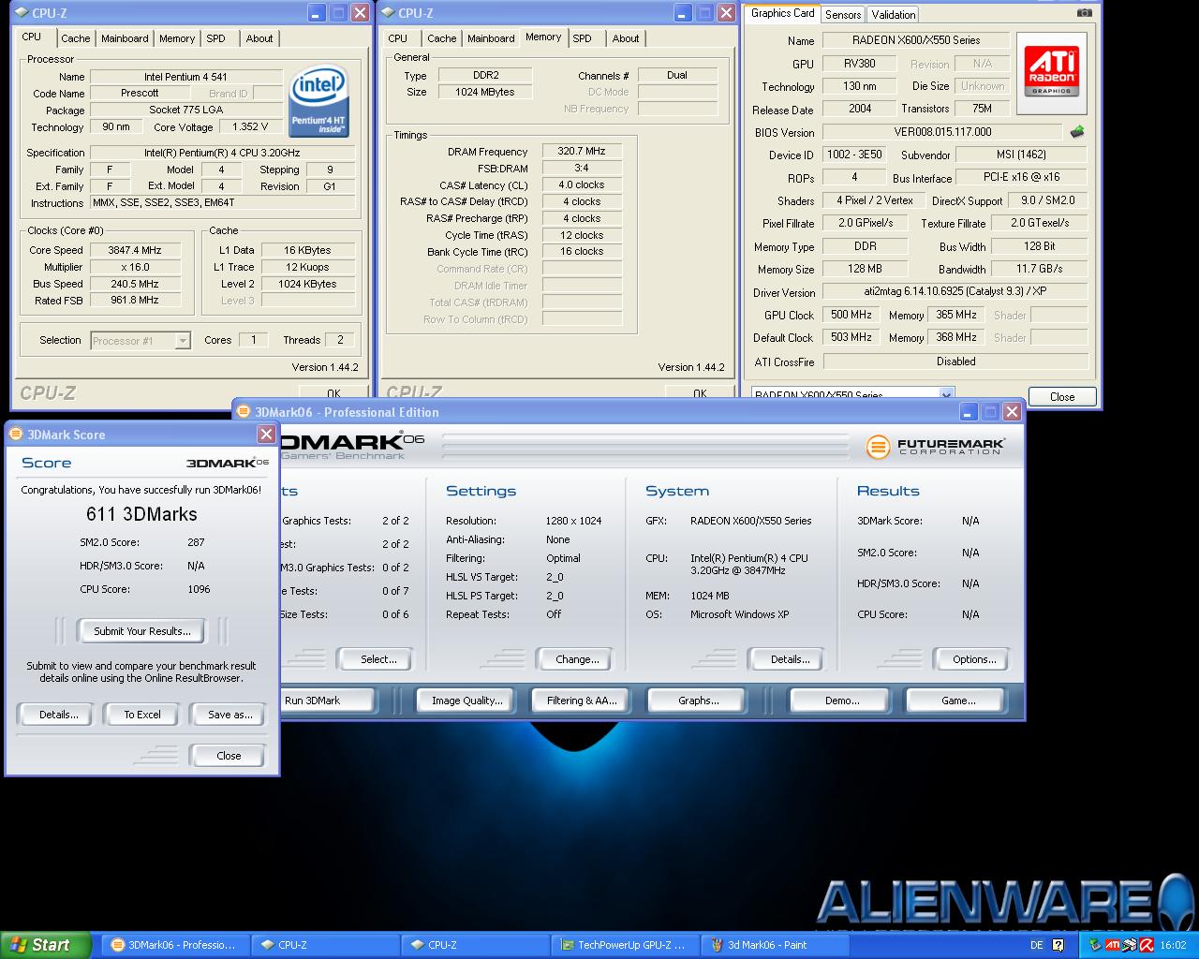This screenshot has height=959, width=1199.
Task: Click FSB:DRAM ratio value 3:4
Action: pyautogui.click(x=582, y=168)
